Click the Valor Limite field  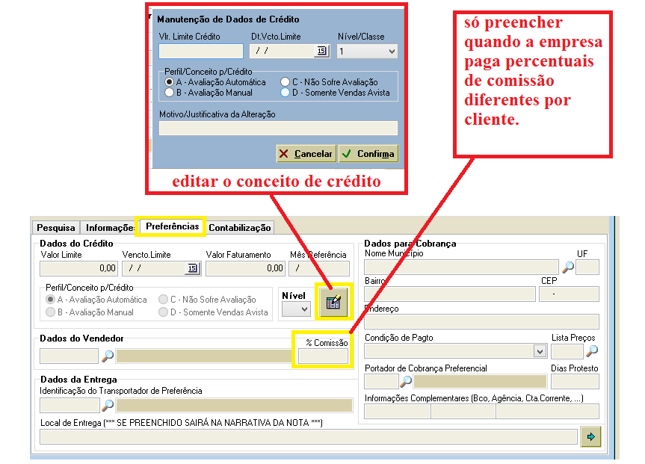(78, 268)
